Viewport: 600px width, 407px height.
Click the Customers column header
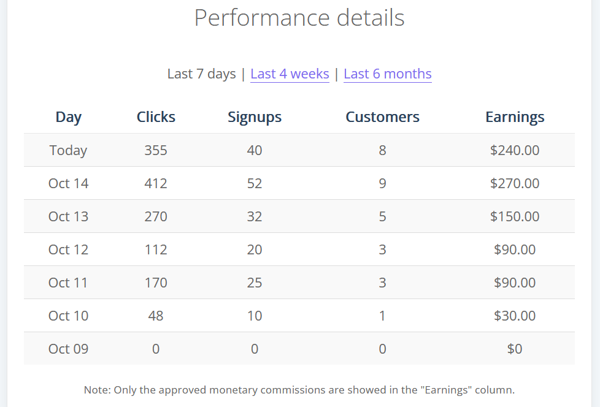coord(382,117)
